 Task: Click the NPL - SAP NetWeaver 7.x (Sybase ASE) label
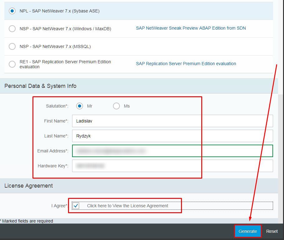click(x=60, y=11)
